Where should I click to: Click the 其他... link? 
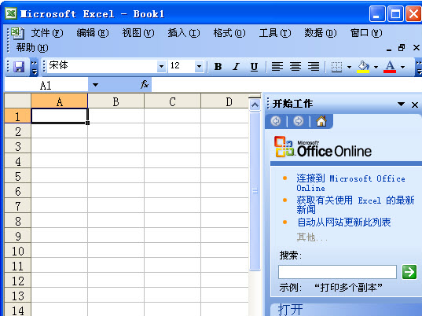point(312,237)
